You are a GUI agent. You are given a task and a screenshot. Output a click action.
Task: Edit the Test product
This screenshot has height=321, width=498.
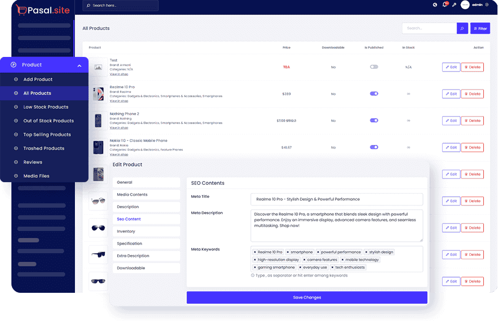[x=451, y=67]
